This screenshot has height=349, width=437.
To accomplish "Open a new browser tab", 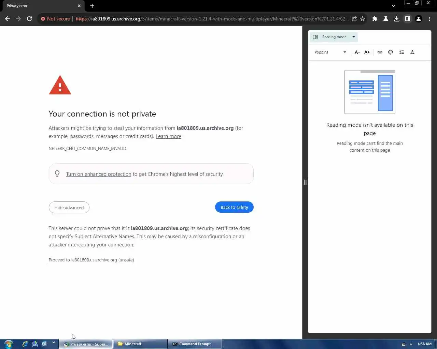I will tap(92, 6).
